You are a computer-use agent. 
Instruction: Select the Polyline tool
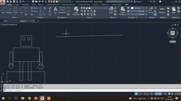coord(9,10)
